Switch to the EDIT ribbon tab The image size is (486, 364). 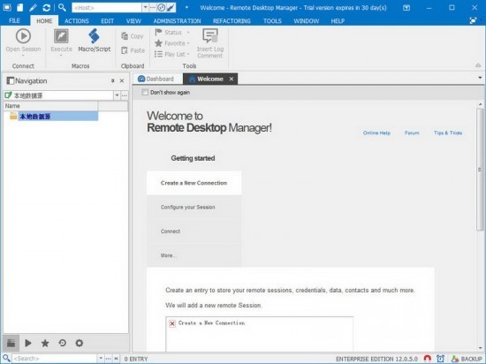(x=107, y=20)
